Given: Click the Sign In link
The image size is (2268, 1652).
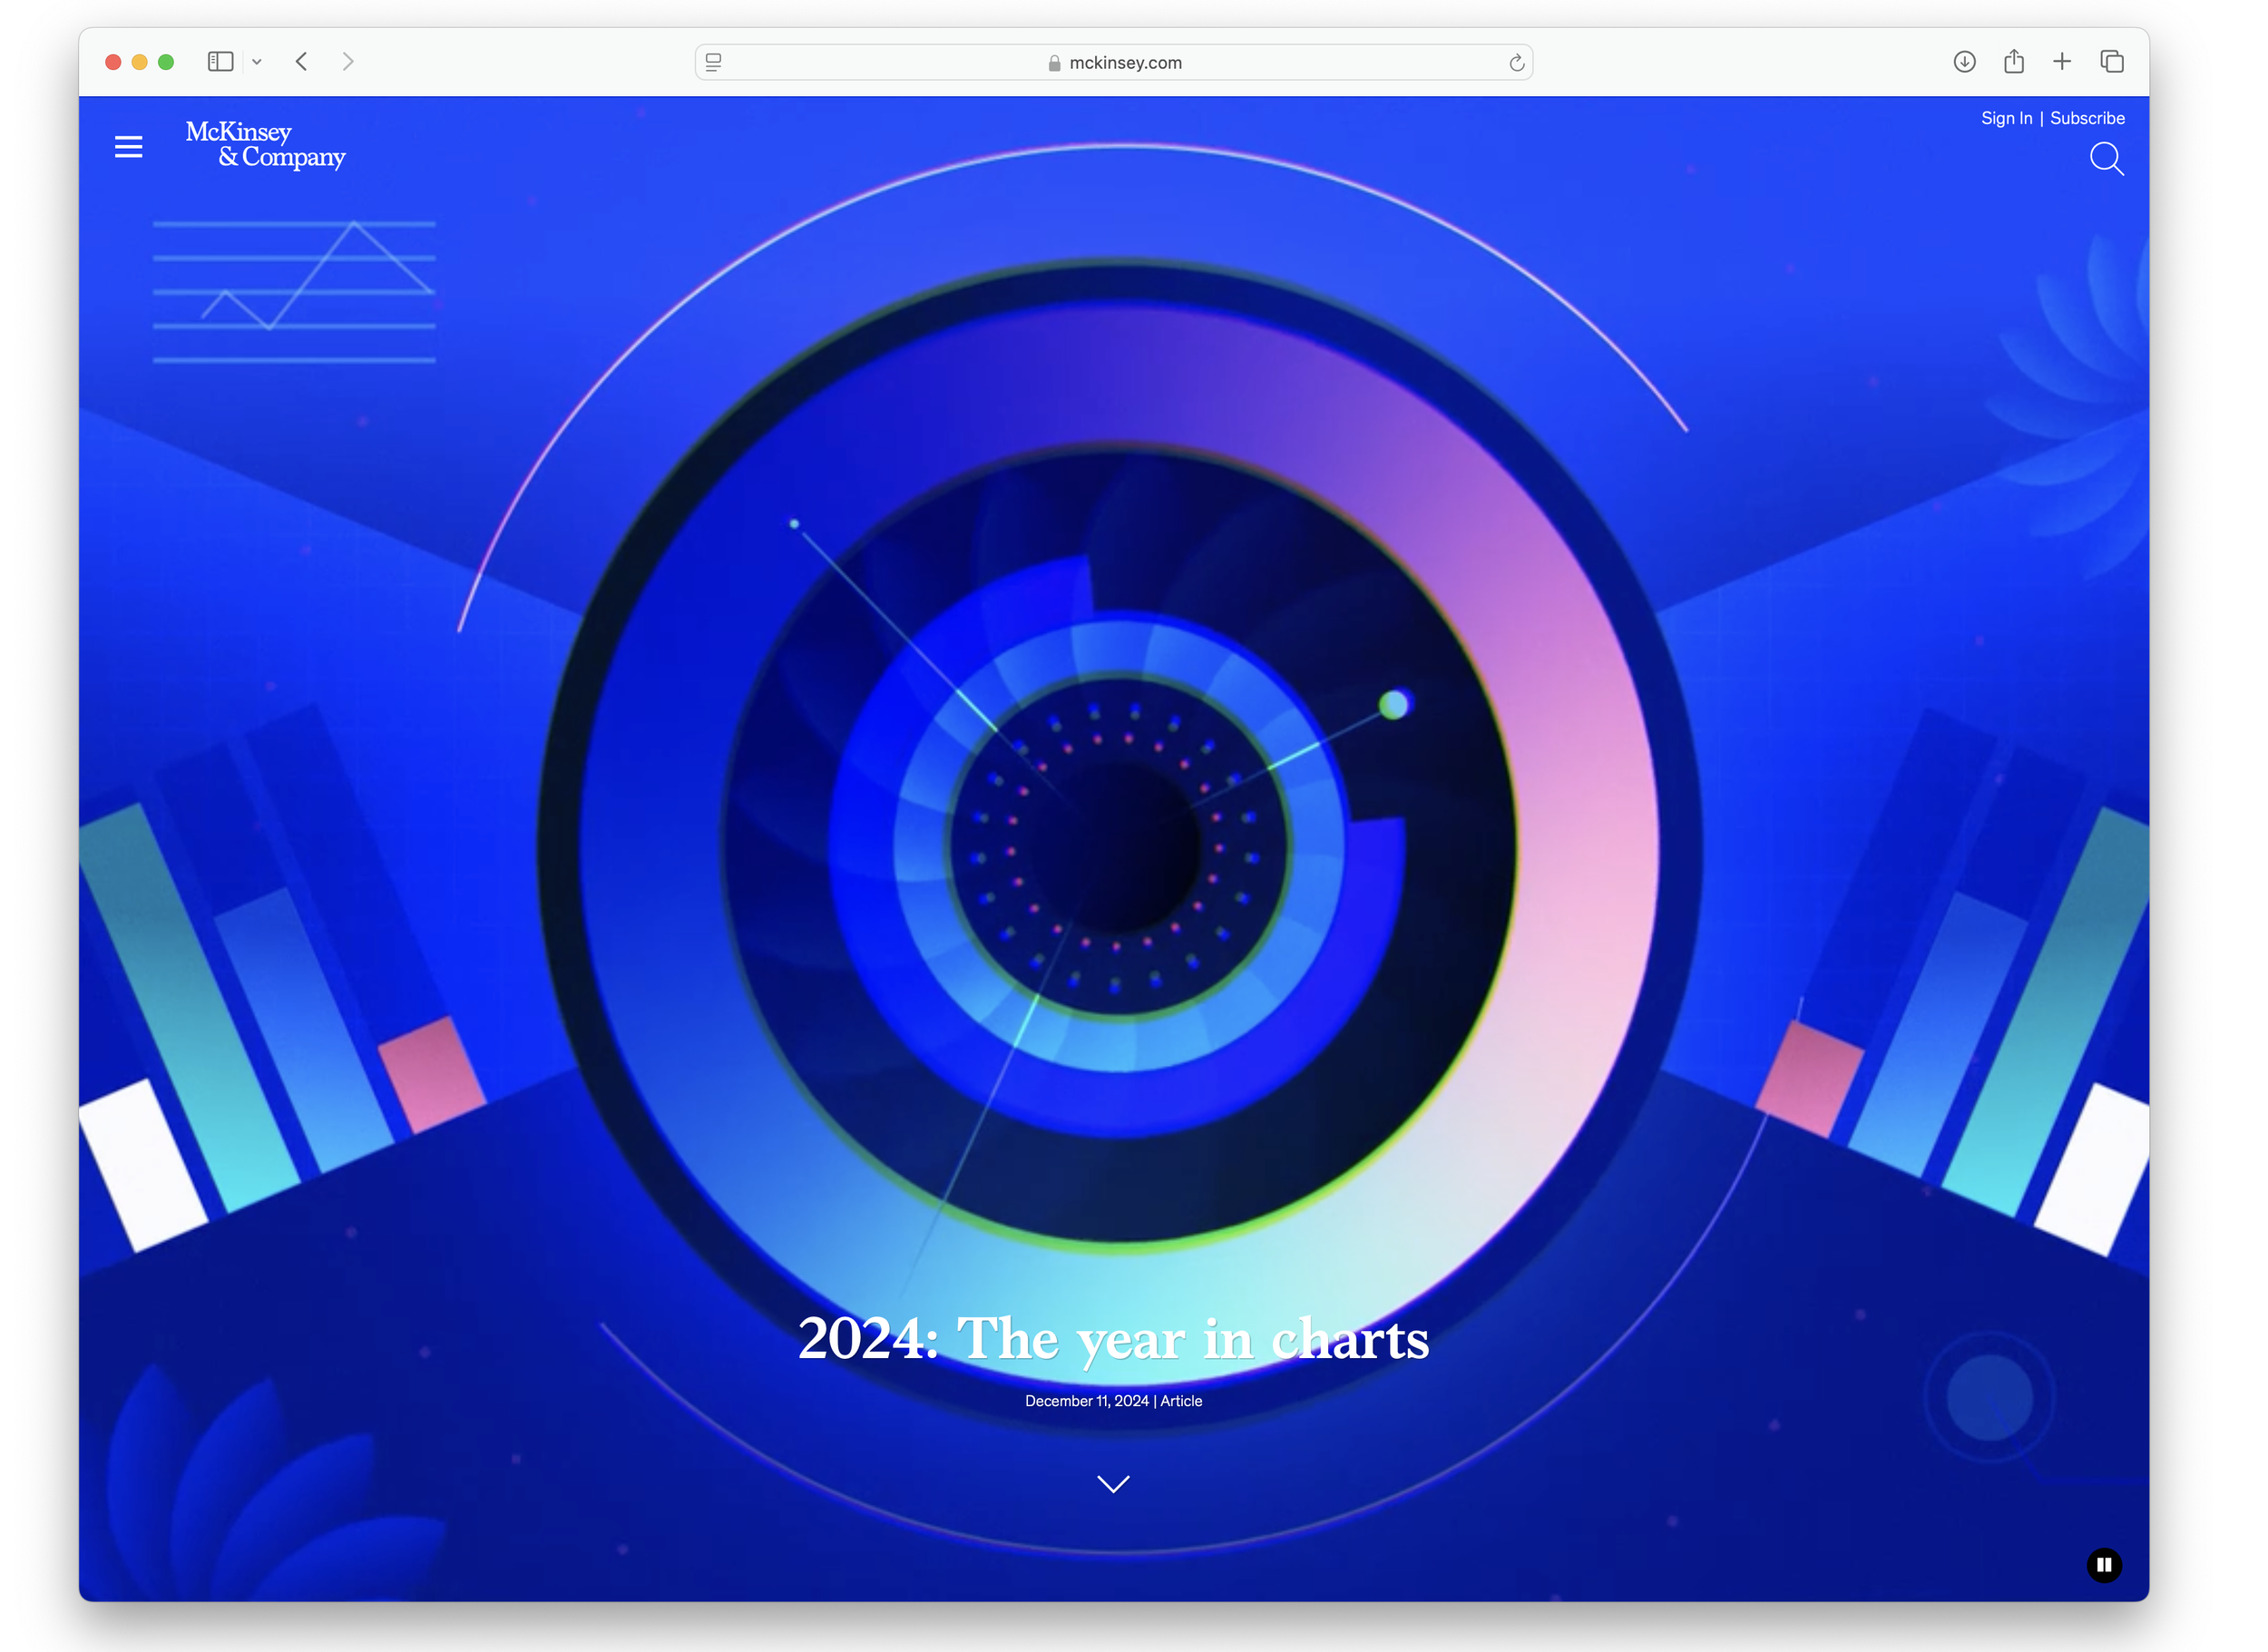Looking at the screenshot, I should 2007,117.
